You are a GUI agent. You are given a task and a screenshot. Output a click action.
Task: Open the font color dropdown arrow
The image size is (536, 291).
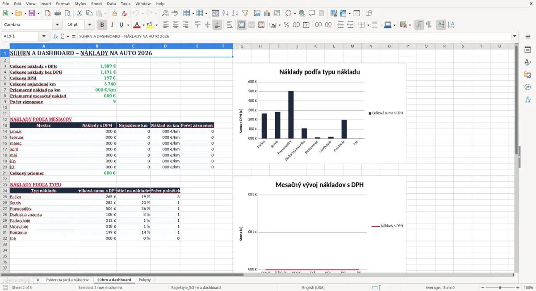pos(143,25)
